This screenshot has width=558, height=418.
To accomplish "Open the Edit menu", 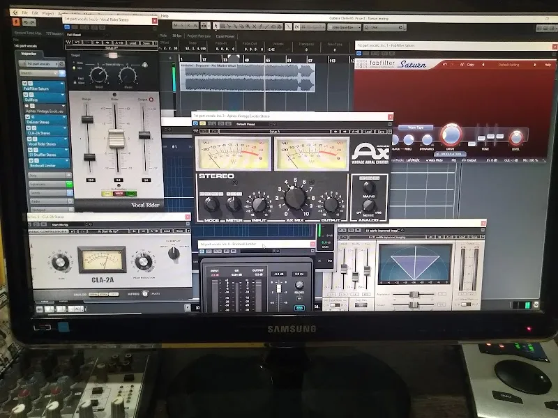I will point(35,13).
